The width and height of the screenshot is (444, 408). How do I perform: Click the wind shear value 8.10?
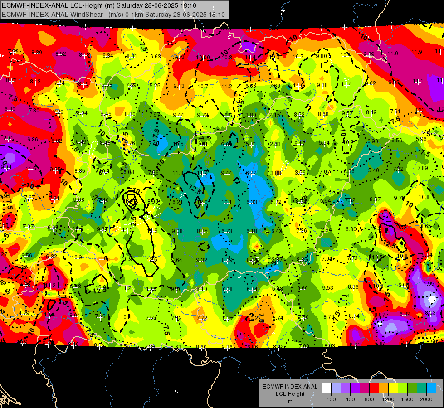(x=202, y=289)
